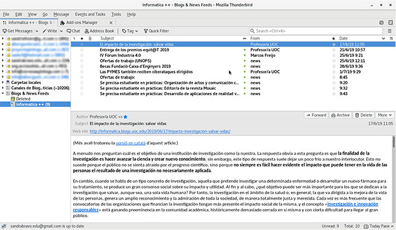Viewport: 396px width, 230px height.
Task: Toggle junk status for message dated 21/6/19
Action: pyautogui.click(x=334, y=49)
